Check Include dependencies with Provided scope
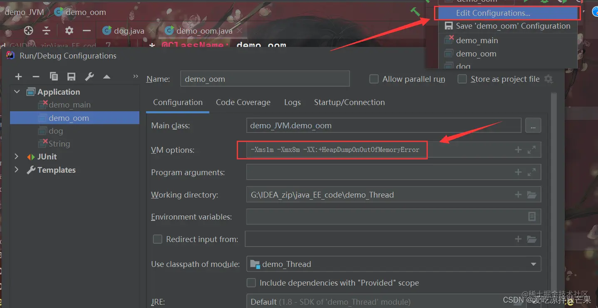The height and width of the screenshot is (308, 598). [251, 283]
